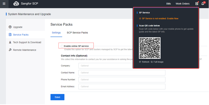Open the SP service document icon

coord(197,4)
